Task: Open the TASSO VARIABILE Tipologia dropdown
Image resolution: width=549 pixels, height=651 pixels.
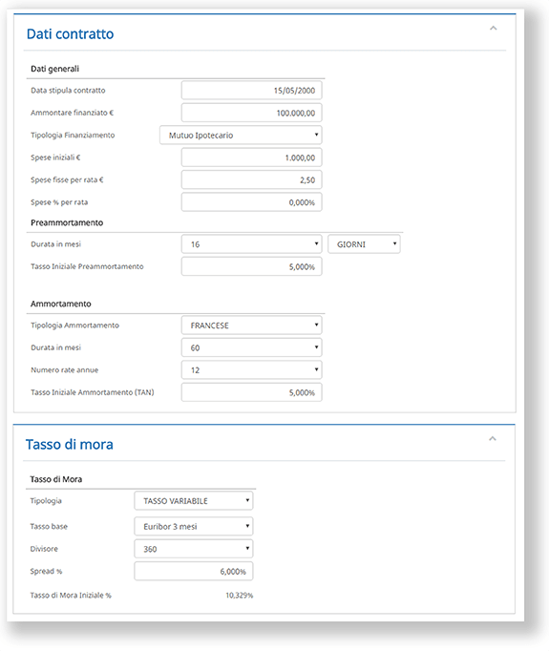Action: [x=194, y=501]
